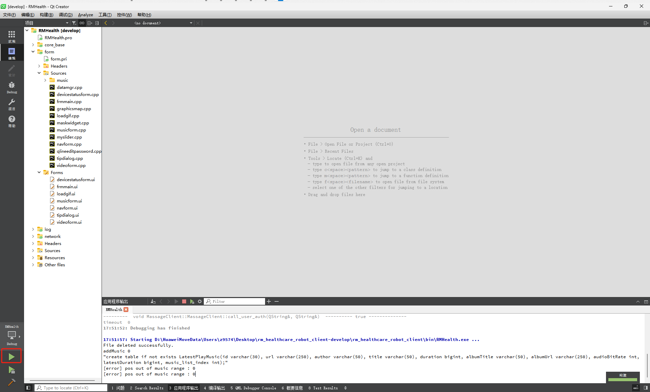Viewport: 650px width, 392px height.
Task: Switch to Edit mode in sidebar
Action: tap(12, 53)
